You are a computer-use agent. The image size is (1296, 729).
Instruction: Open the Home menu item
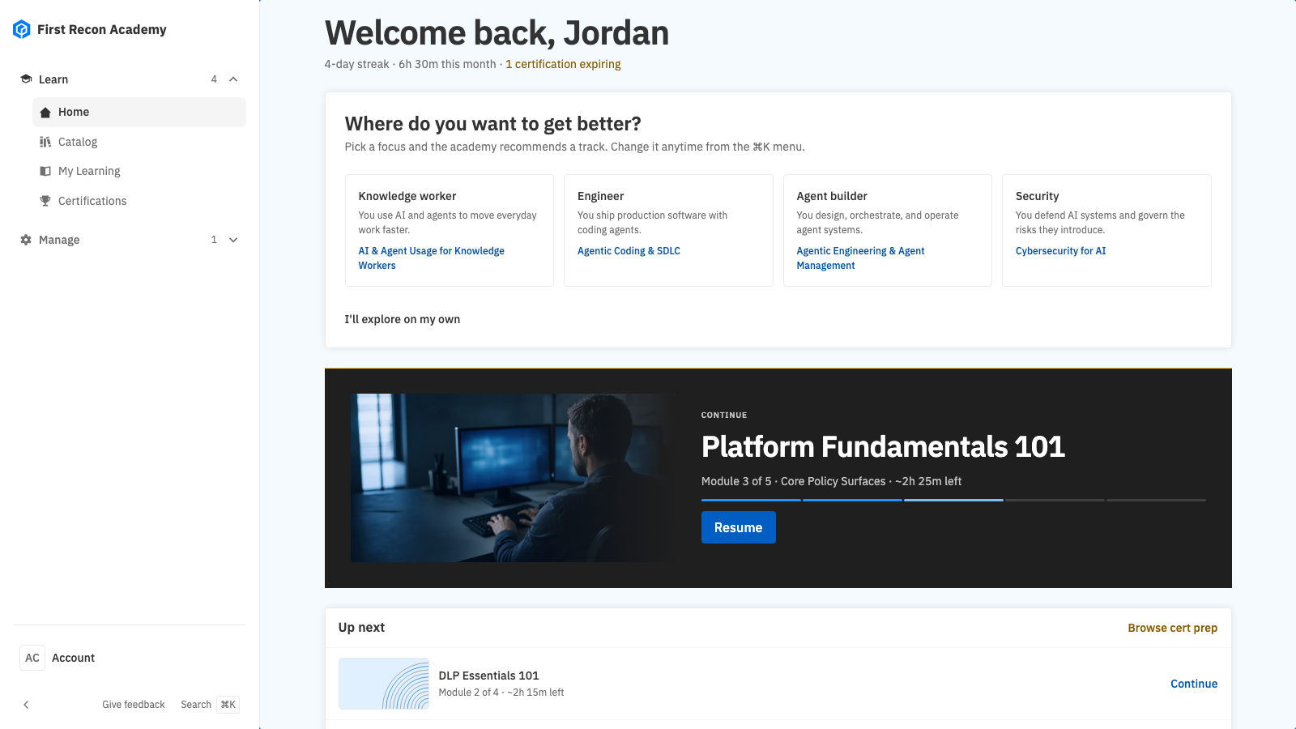coord(139,113)
